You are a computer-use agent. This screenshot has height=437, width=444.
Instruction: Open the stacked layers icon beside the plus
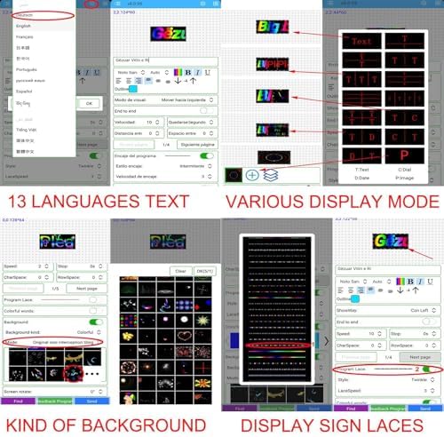271,175
